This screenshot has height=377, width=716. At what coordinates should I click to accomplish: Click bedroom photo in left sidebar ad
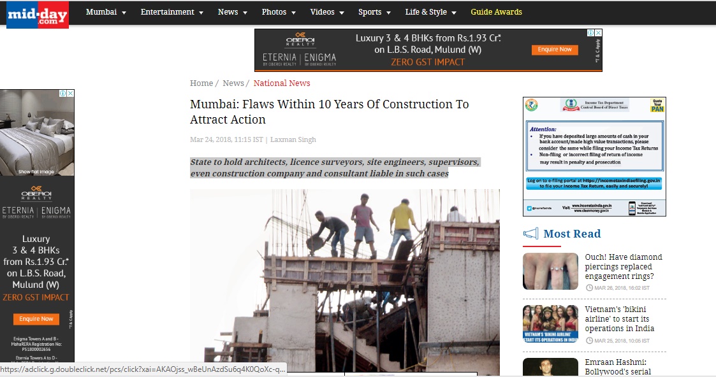(37, 132)
